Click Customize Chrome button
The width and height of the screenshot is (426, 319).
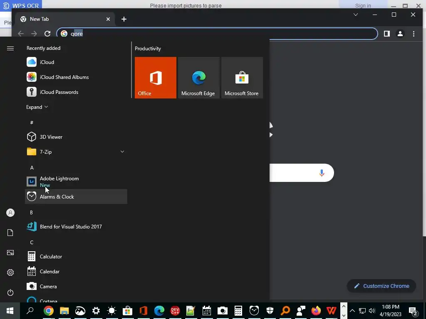tap(381, 286)
